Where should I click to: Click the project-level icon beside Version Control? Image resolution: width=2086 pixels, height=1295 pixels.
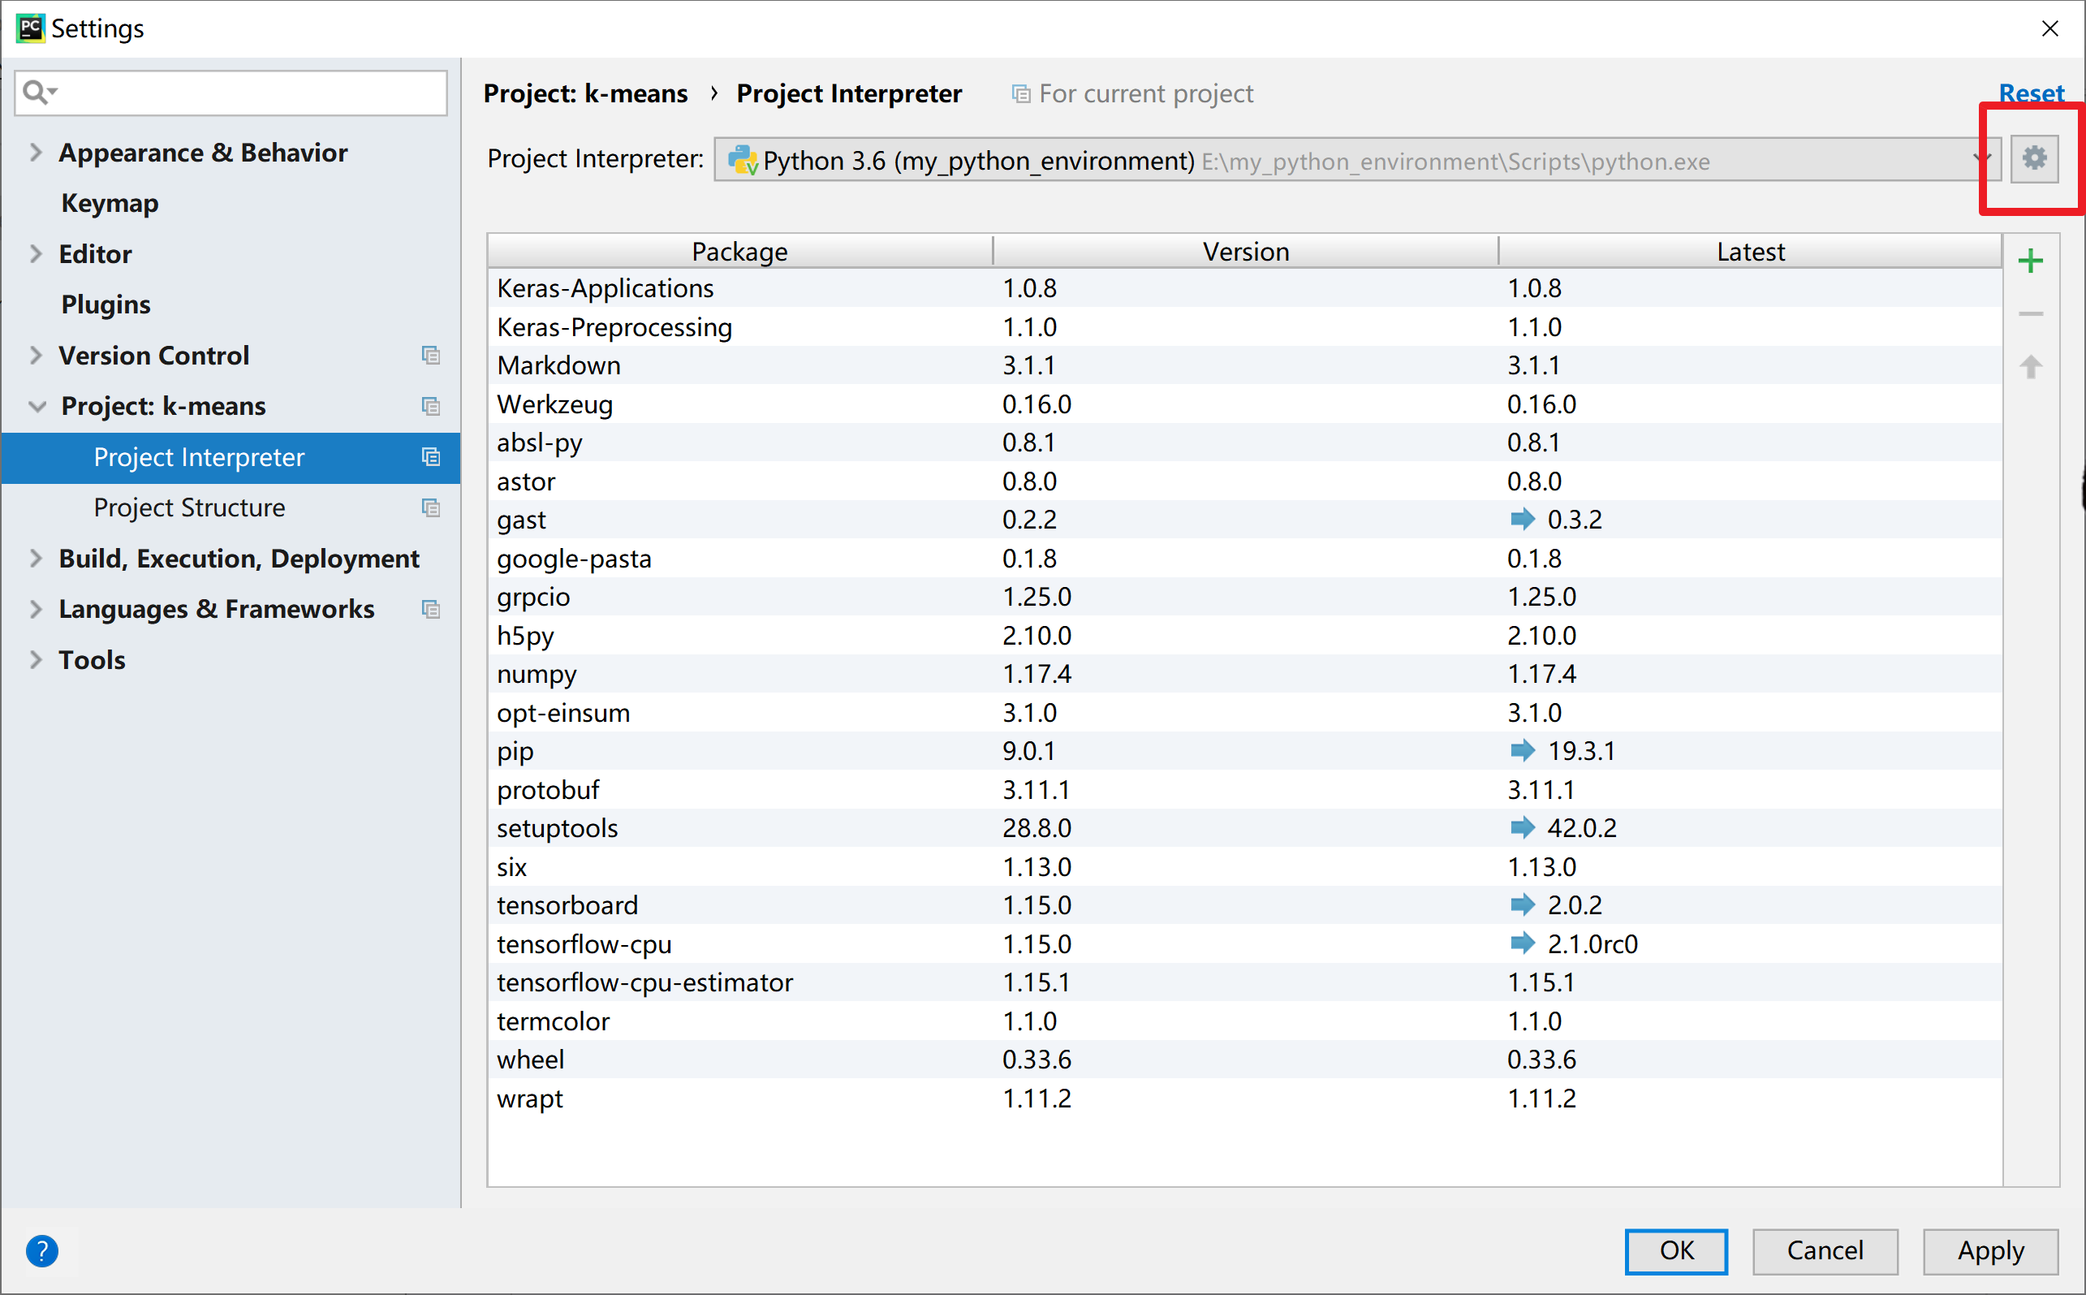point(430,356)
